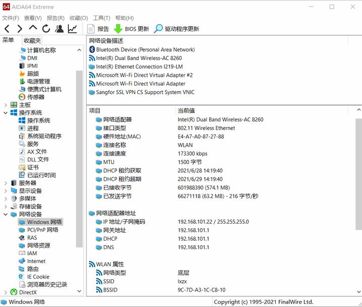This screenshot has height=307, width=362.
Task: Open the 超频 flame icon item
Action: click(29, 73)
